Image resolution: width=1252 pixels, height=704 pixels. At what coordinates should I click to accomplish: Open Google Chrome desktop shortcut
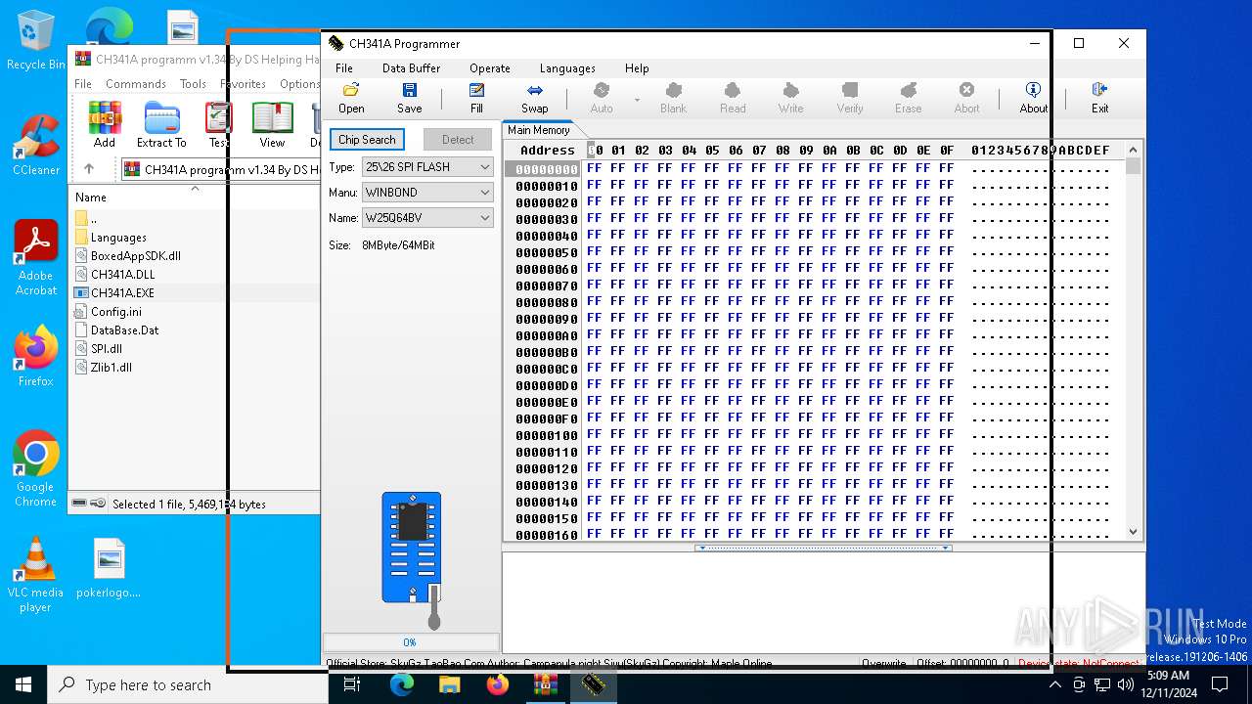coord(35,468)
